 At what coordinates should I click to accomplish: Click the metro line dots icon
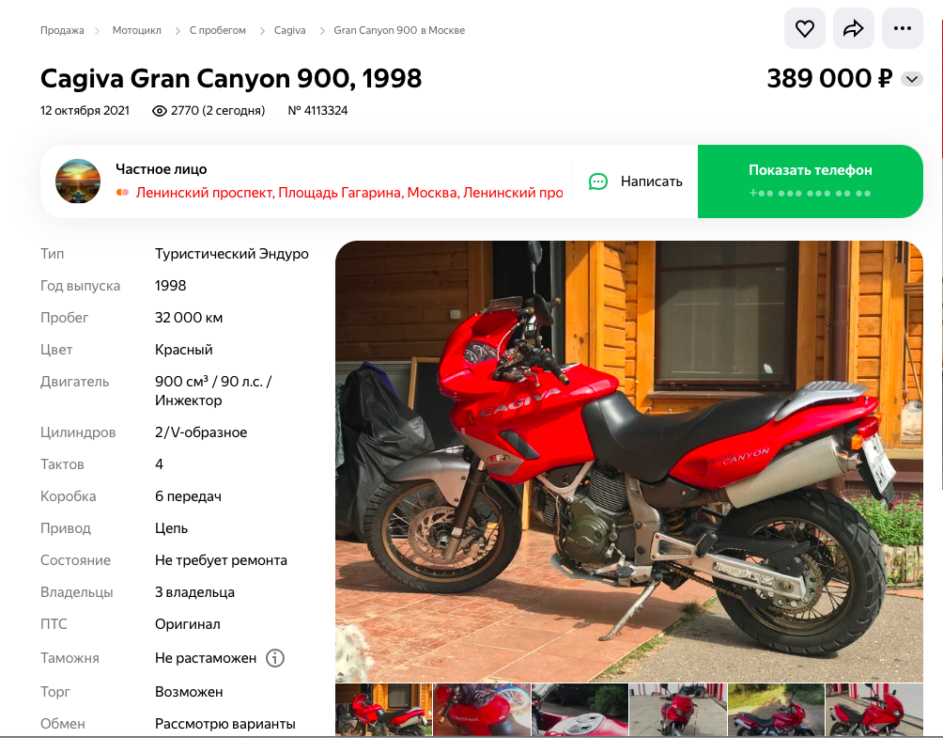(122, 193)
